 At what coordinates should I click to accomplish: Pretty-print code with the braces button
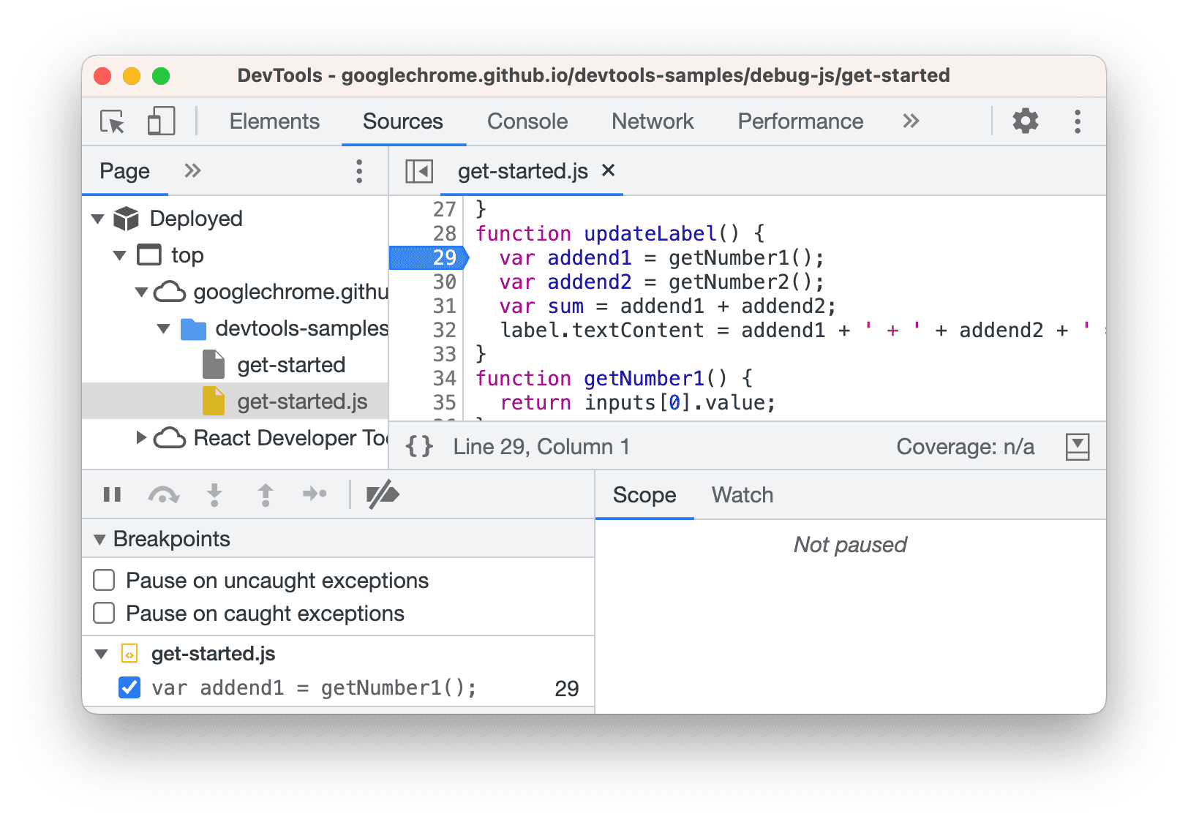(418, 445)
